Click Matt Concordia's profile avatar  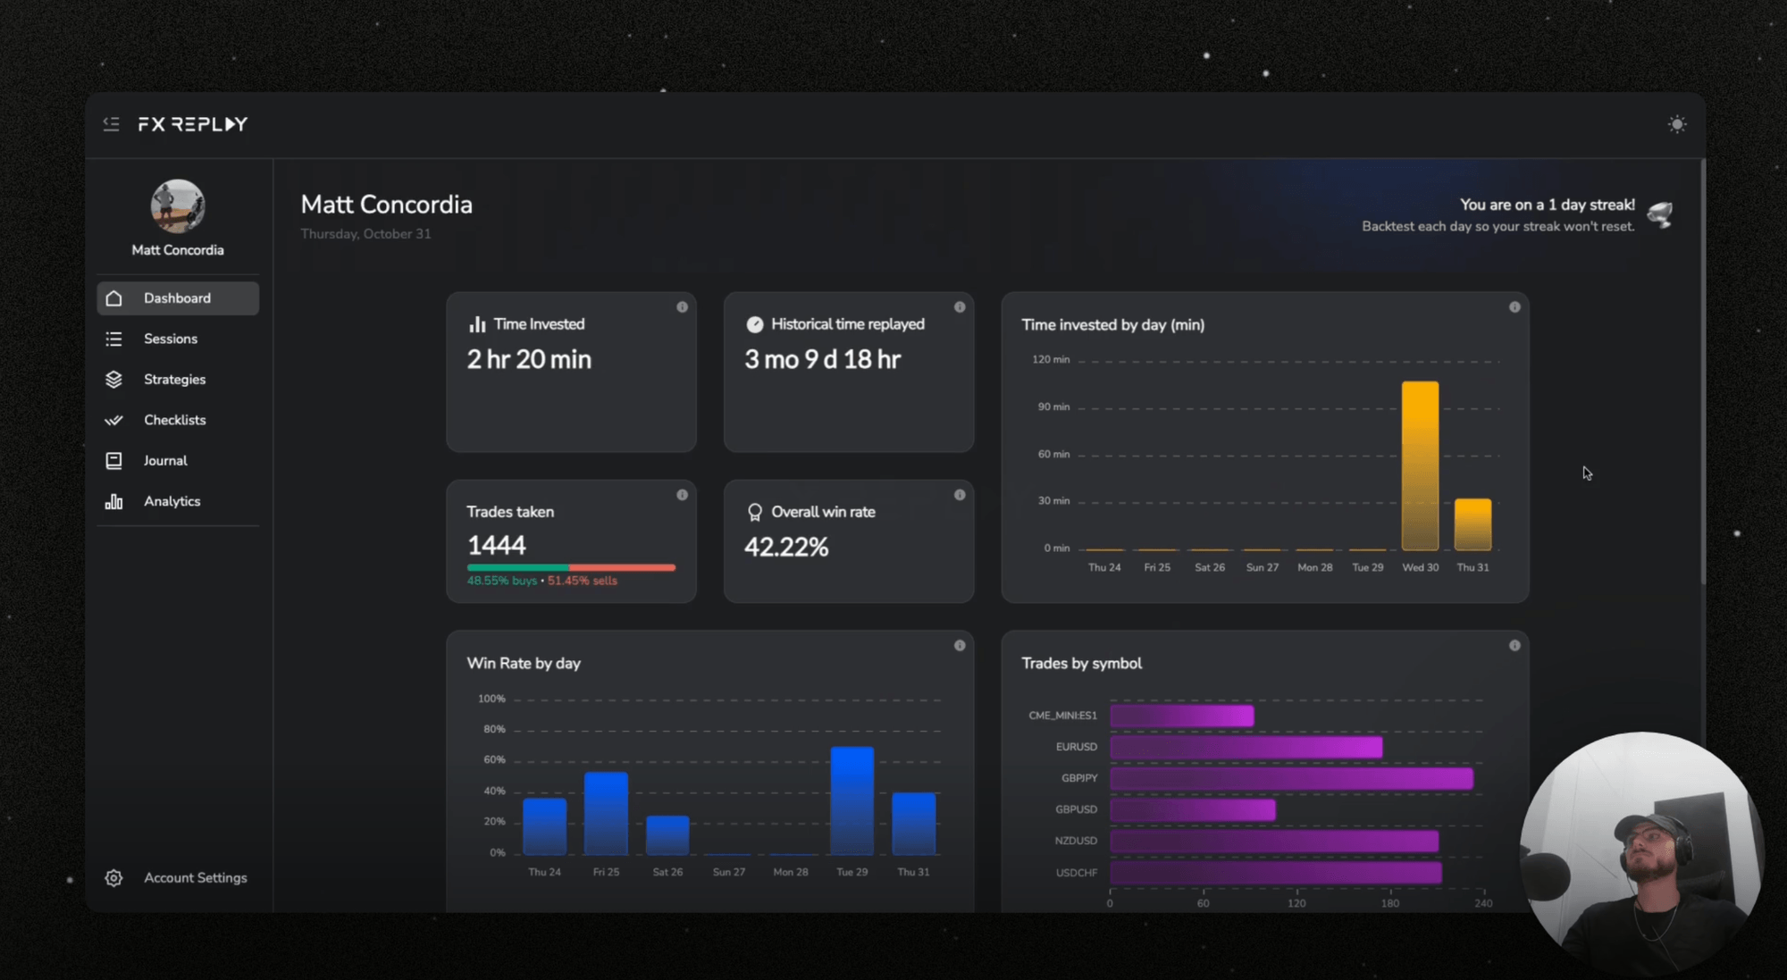click(177, 205)
